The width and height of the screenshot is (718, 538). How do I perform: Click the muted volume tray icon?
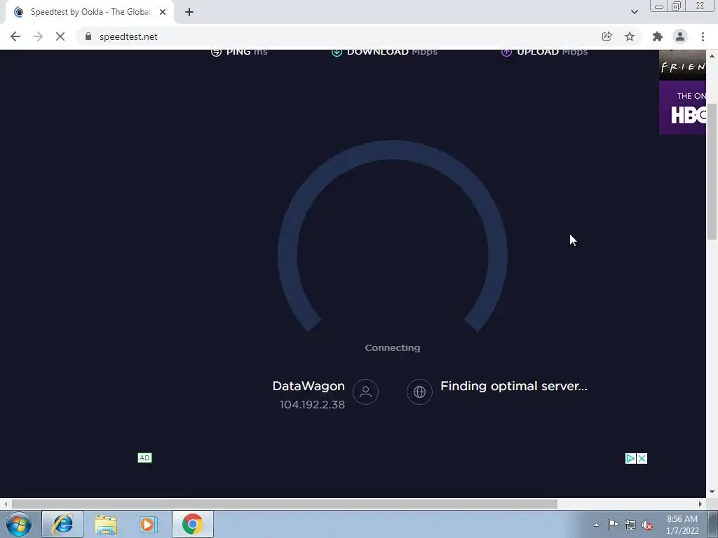(647, 525)
